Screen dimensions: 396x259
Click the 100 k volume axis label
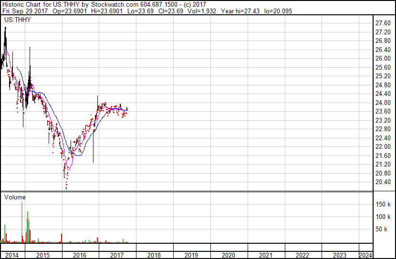pyautogui.click(x=383, y=217)
